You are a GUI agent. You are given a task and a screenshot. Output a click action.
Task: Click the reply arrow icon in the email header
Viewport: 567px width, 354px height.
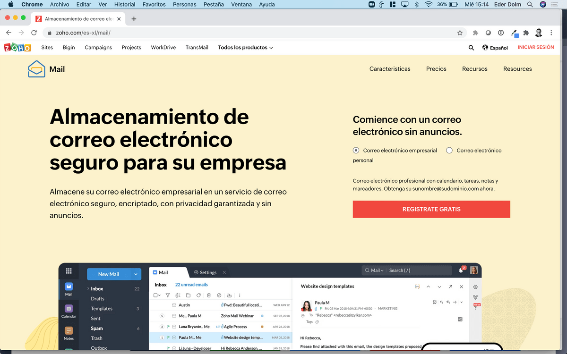[x=441, y=302]
